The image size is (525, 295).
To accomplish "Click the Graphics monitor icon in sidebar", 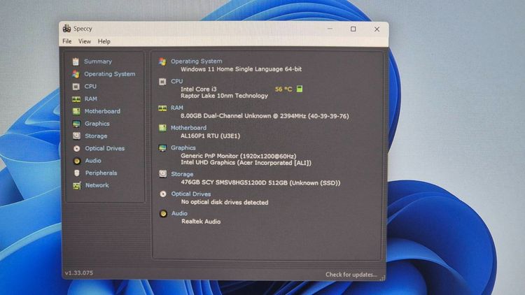I will coord(77,124).
